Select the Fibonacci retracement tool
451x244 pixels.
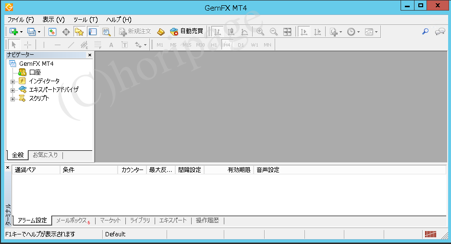98,45
